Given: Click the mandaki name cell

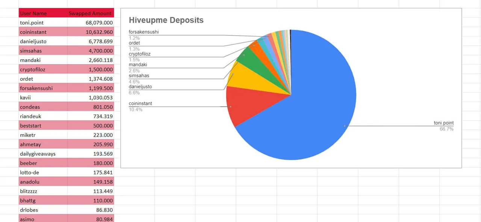Looking at the screenshot, I should 43,60.
